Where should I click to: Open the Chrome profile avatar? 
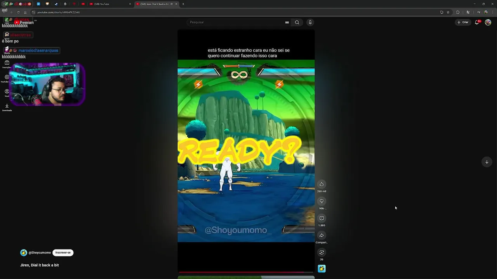[486, 12]
